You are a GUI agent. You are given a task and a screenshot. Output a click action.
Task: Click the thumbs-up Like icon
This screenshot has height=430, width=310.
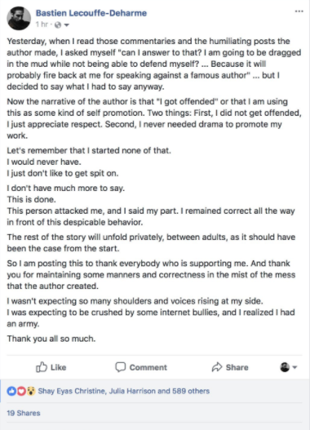point(42,366)
